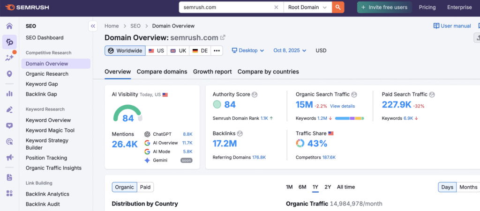Viewport: 480px width, 211px height.
Task: Select the 6M time range
Action: (x=302, y=187)
